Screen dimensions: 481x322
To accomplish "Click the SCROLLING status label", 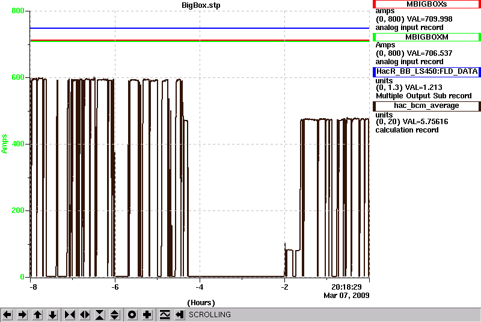I will (210, 315).
